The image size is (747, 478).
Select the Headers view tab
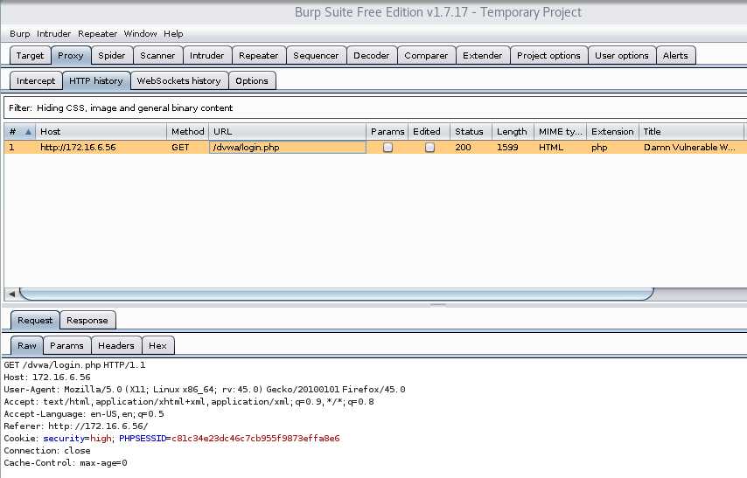115,346
